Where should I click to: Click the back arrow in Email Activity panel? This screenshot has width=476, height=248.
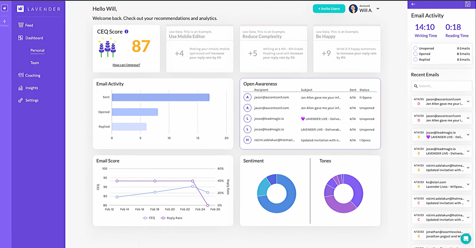click(x=413, y=4)
